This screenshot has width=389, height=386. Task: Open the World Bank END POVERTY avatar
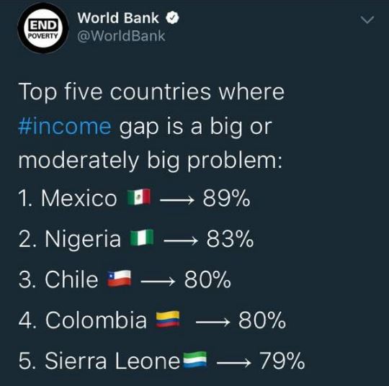click(43, 28)
